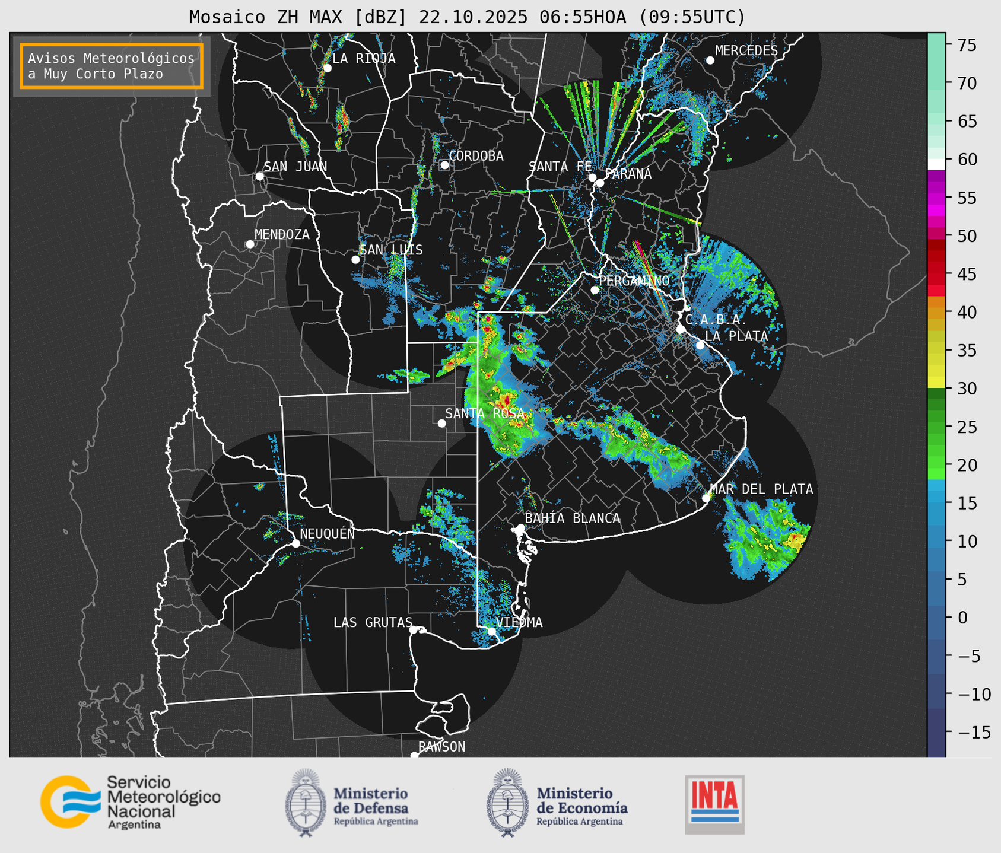Click the MENDOZA city label
Image resolution: width=1001 pixels, height=853 pixels.
point(282,234)
